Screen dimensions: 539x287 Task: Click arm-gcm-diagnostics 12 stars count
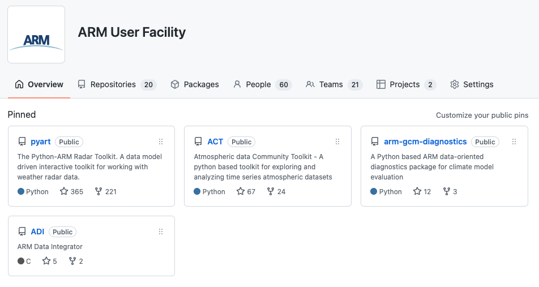pyautogui.click(x=422, y=191)
